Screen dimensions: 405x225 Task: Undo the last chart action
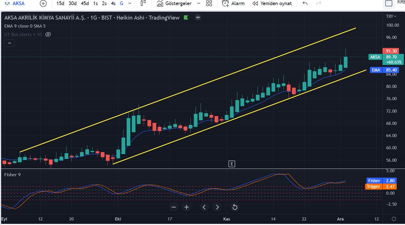[x=305, y=3]
